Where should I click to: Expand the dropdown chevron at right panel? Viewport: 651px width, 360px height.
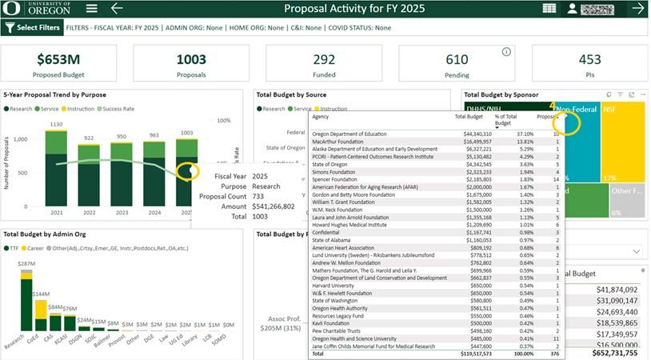637,252
